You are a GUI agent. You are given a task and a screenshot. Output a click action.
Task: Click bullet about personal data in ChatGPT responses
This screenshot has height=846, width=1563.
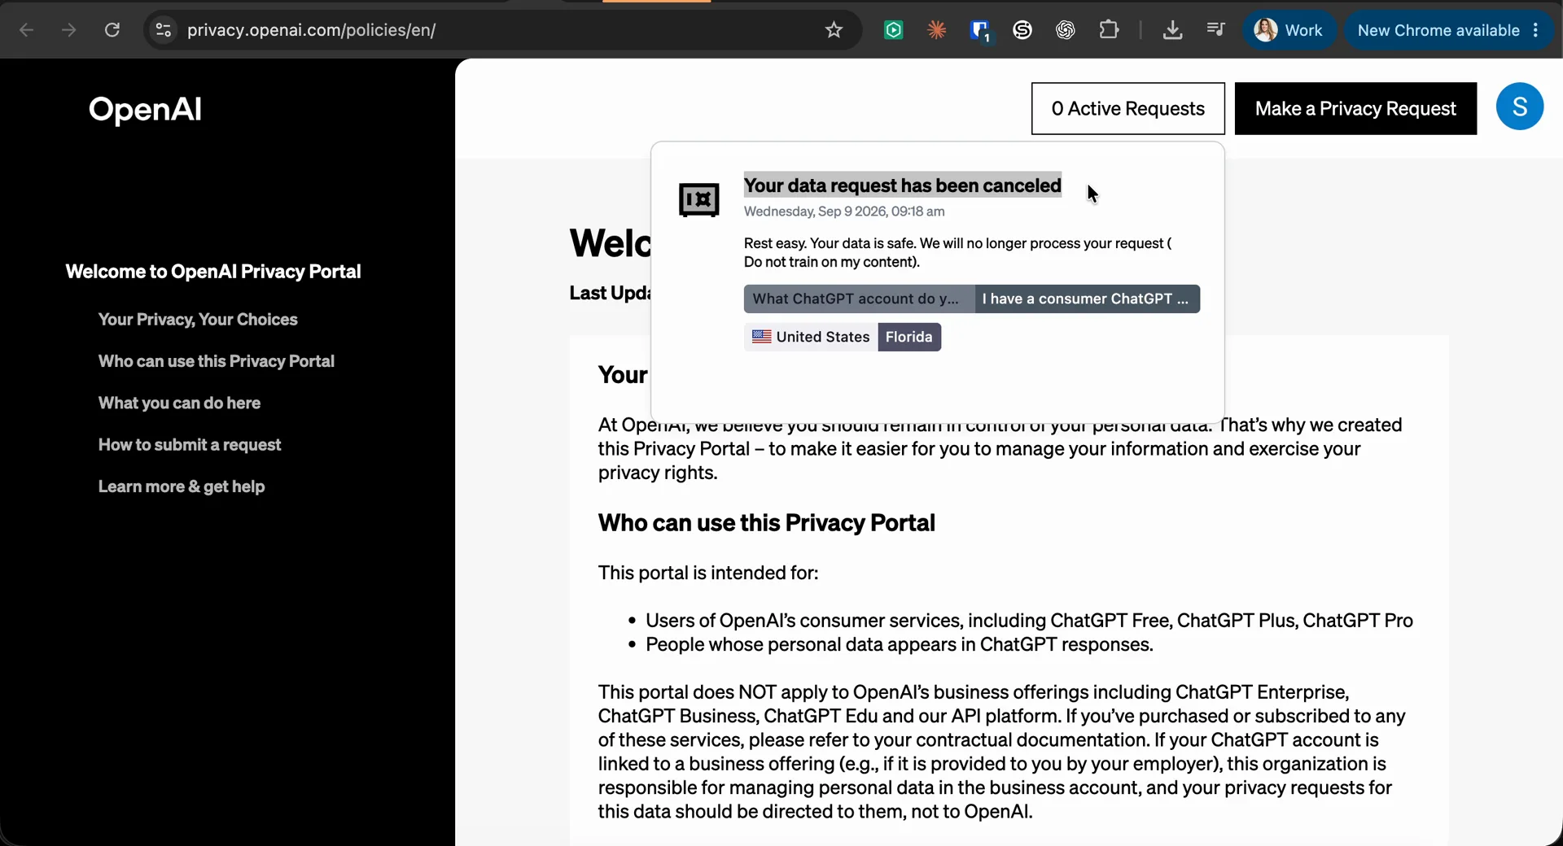[x=899, y=644]
